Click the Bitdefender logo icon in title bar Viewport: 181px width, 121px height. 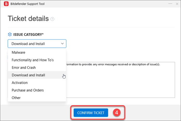tap(6, 4)
